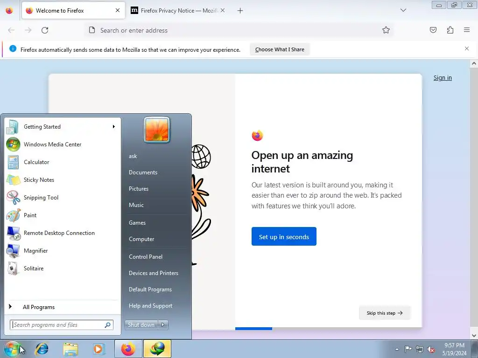This screenshot has width=478, height=358.
Task: Click the Firefox View icon in the tab bar
Action: (9, 11)
